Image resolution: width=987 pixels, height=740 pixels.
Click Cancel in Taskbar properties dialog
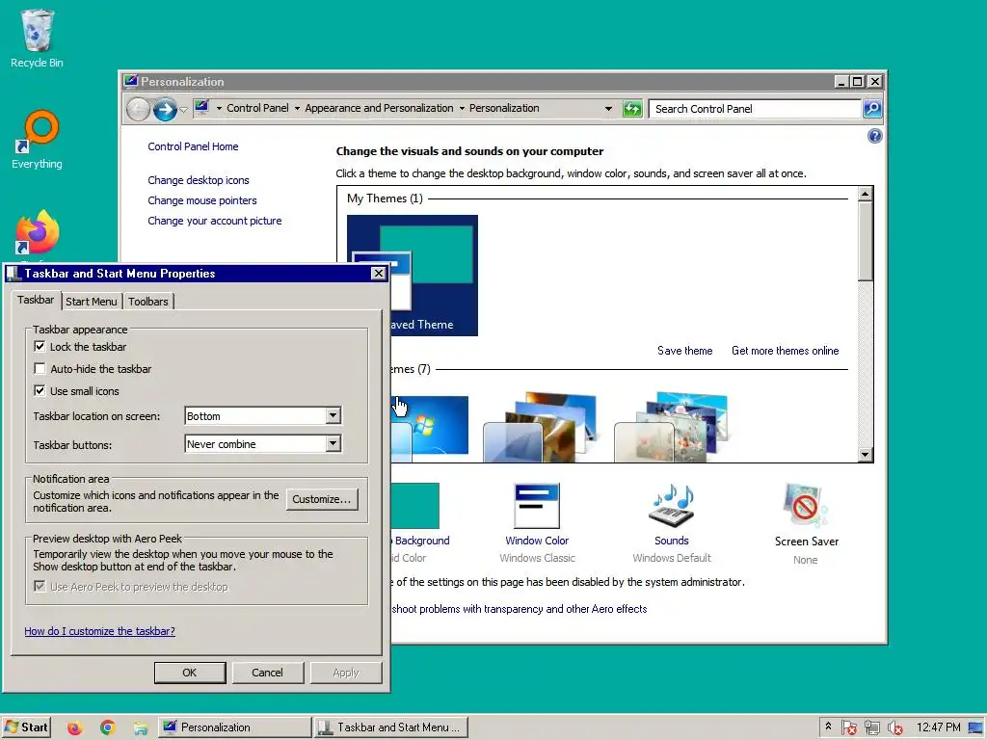click(x=268, y=673)
